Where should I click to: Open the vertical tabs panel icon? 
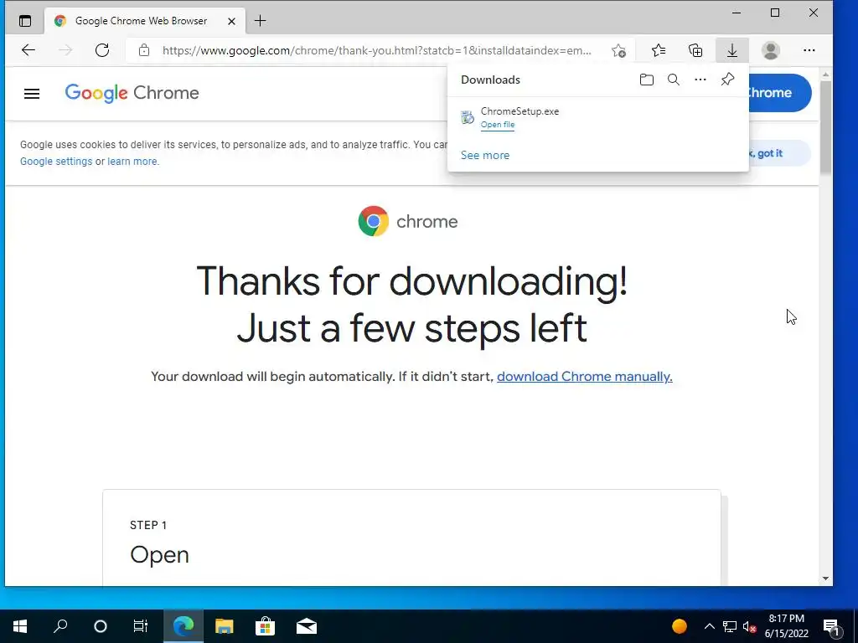click(25, 21)
